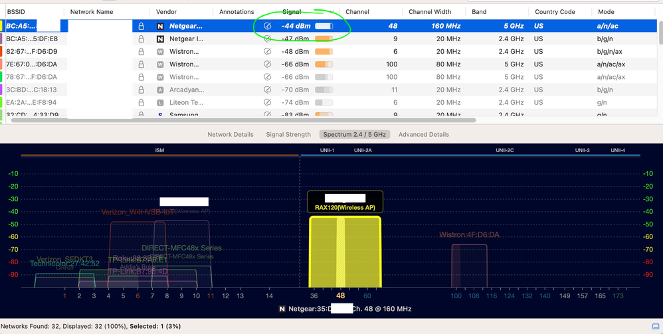
Task: Click the Wistron W icon in the -48 dBm row
Action: (x=160, y=52)
